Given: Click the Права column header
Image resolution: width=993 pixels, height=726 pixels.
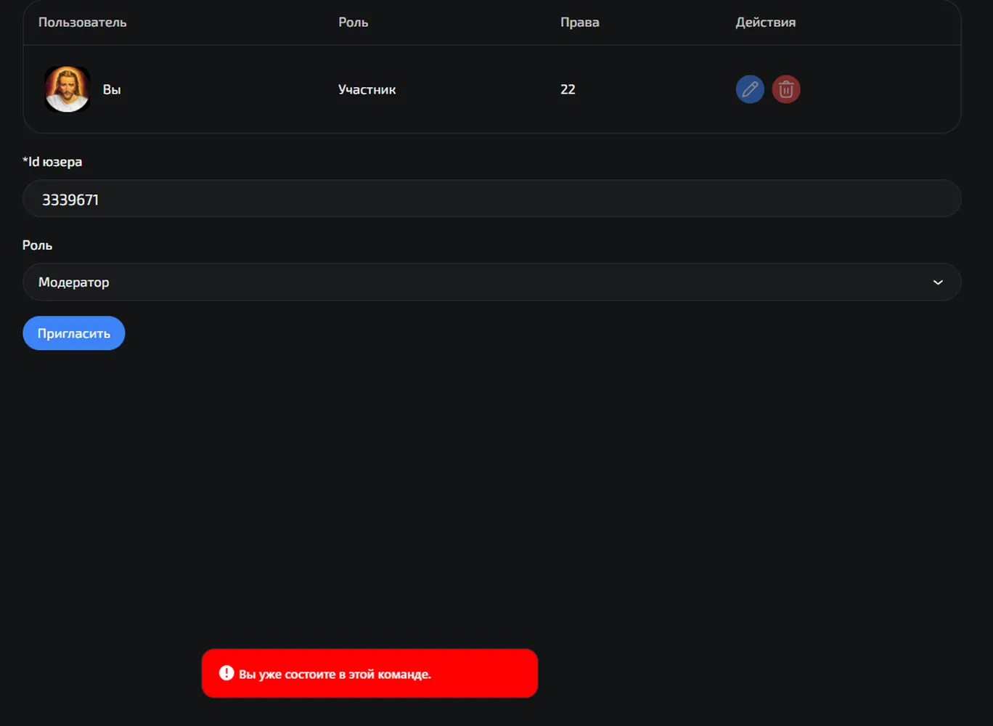Looking at the screenshot, I should coord(580,23).
